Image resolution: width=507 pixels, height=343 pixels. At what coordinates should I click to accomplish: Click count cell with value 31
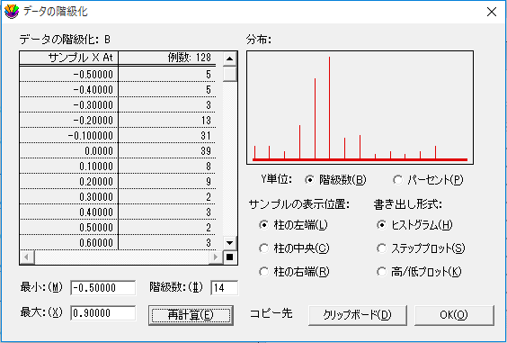(x=167, y=135)
